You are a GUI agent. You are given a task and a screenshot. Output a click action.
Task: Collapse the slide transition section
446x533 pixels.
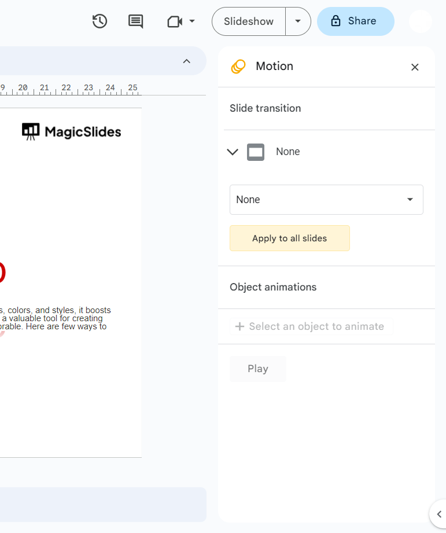(x=233, y=152)
